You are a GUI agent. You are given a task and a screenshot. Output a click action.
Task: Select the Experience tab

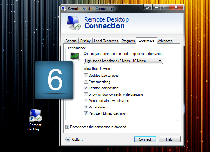pyautogui.click(x=146, y=40)
